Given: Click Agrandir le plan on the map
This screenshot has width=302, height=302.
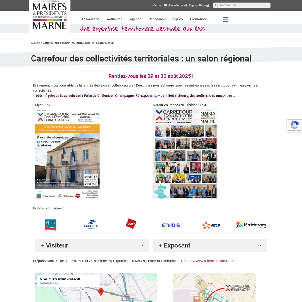Looking at the screenshot, I should coord(49,283).
